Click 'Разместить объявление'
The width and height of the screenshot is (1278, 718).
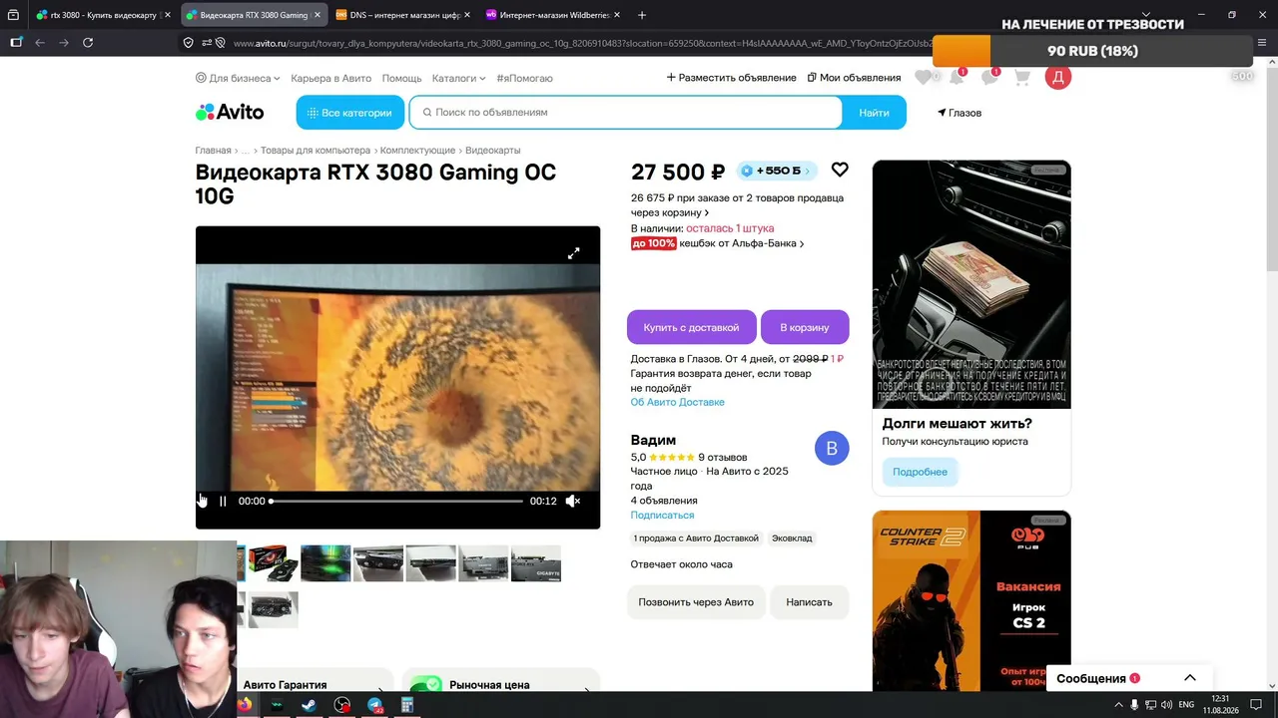coord(731,78)
